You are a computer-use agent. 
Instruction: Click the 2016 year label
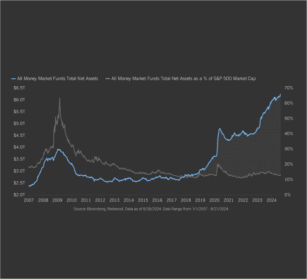(157, 200)
